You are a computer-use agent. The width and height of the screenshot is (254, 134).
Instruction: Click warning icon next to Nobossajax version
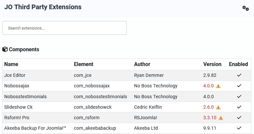(218, 86)
